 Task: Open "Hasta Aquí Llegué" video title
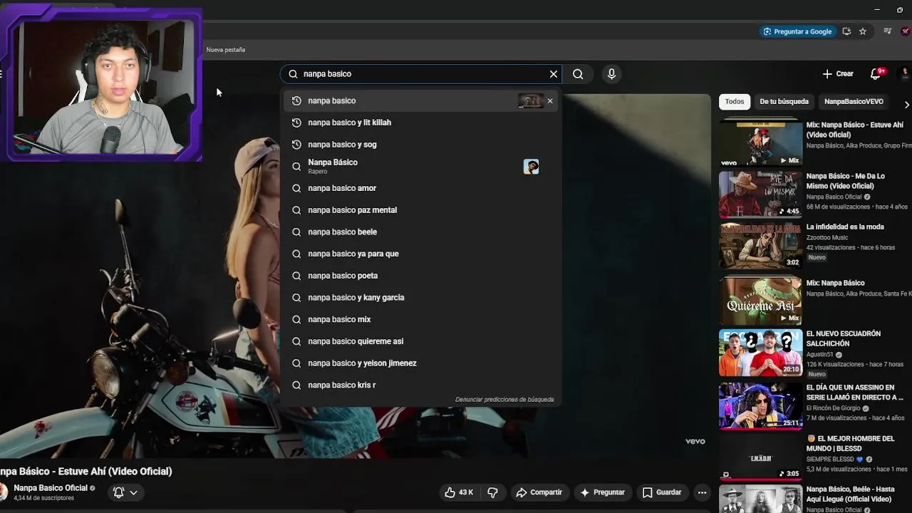(850, 494)
